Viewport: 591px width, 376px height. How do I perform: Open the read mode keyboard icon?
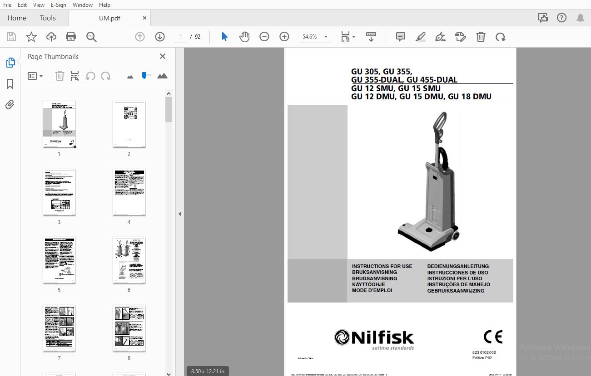[371, 37]
